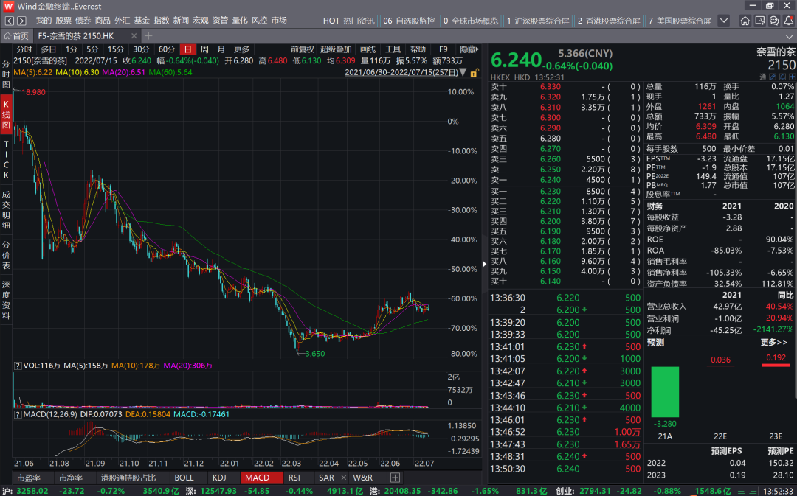Close the F5-奈雪的茶 2150.HK tab
797x496 pixels.
tap(135, 35)
